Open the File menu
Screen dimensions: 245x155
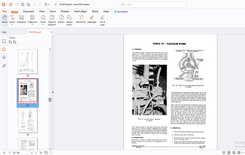4,11
